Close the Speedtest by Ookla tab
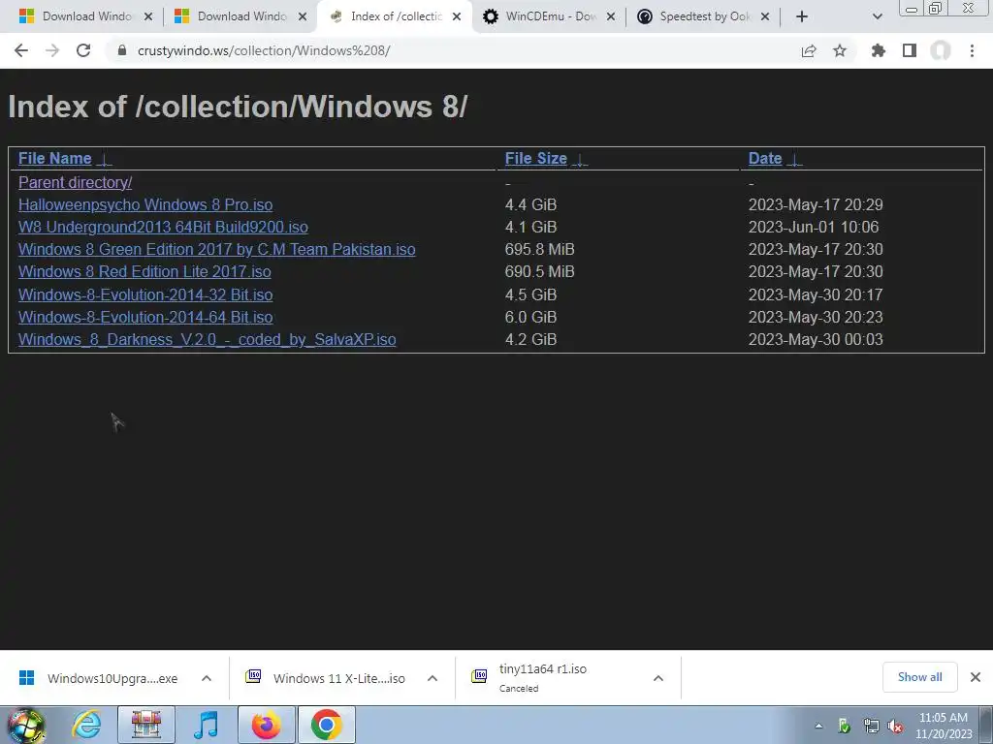Image resolution: width=993 pixels, height=744 pixels. (765, 16)
